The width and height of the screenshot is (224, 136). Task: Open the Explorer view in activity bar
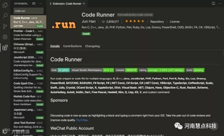[x=5, y=5]
